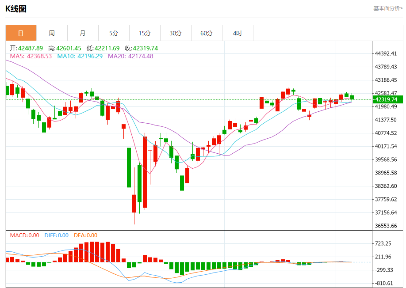
Task: Switch to the 月 monthly tab
Action: tap(83, 33)
